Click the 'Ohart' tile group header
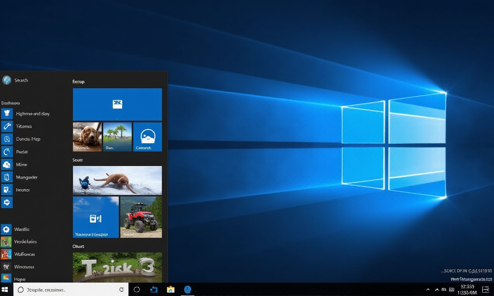Image resolution: width=494 pixels, height=296 pixels. [x=78, y=246]
